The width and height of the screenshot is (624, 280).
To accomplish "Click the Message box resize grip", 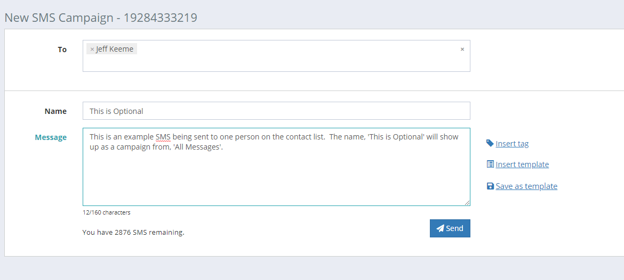I will [467, 203].
